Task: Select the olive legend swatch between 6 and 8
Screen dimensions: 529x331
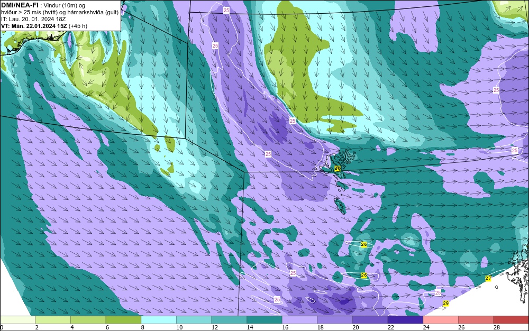Action: pyautogui.click(x=123, y=320)
